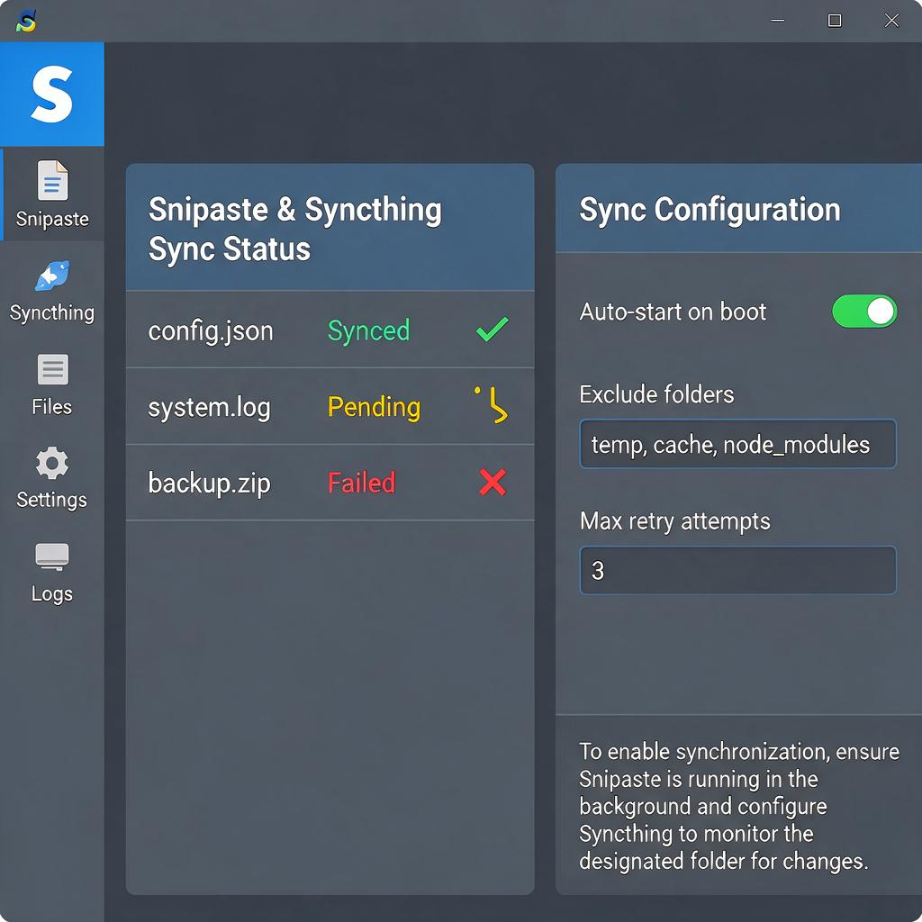Click the Snipaste label in the sidebar
Screen dimensions: 922x922
pyautogui.click(x=52, y=219)
